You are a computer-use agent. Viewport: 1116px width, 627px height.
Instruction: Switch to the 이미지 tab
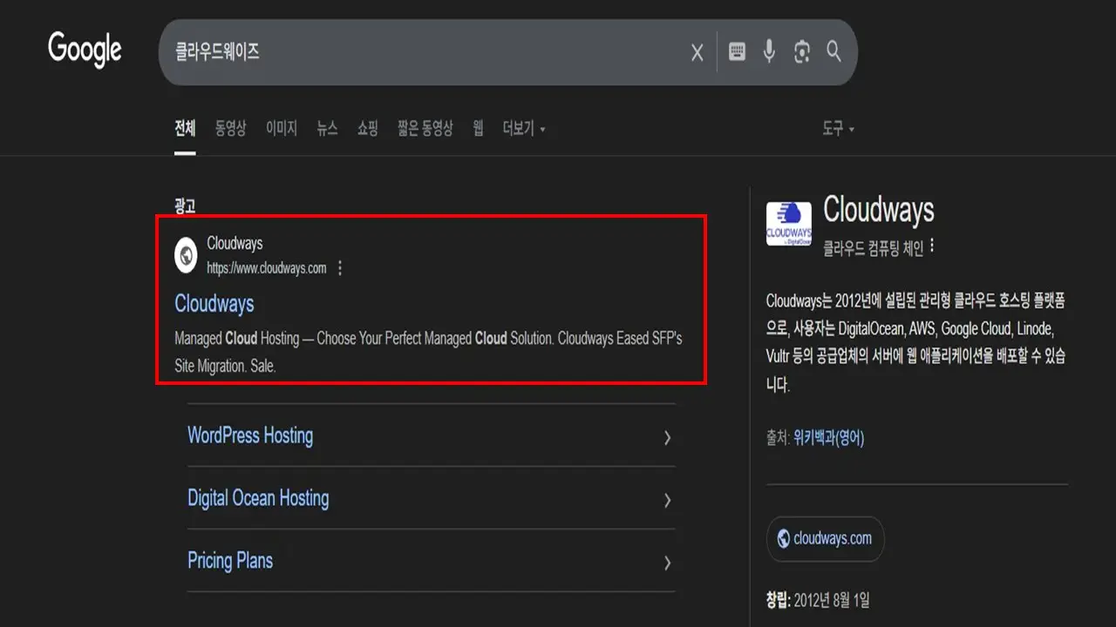[x=282, y=129]
